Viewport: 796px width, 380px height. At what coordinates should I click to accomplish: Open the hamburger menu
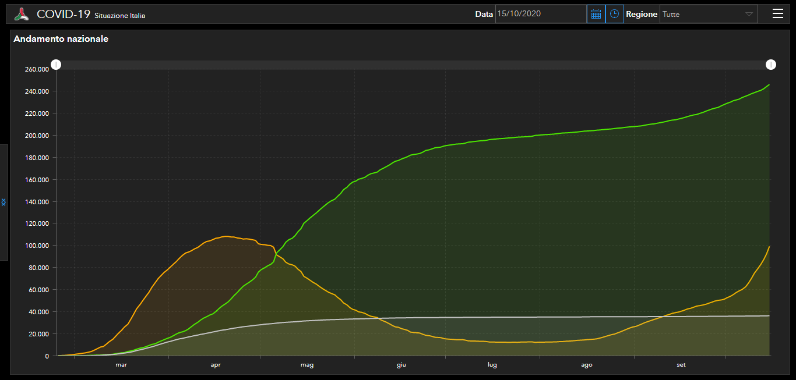coord(777,14)
